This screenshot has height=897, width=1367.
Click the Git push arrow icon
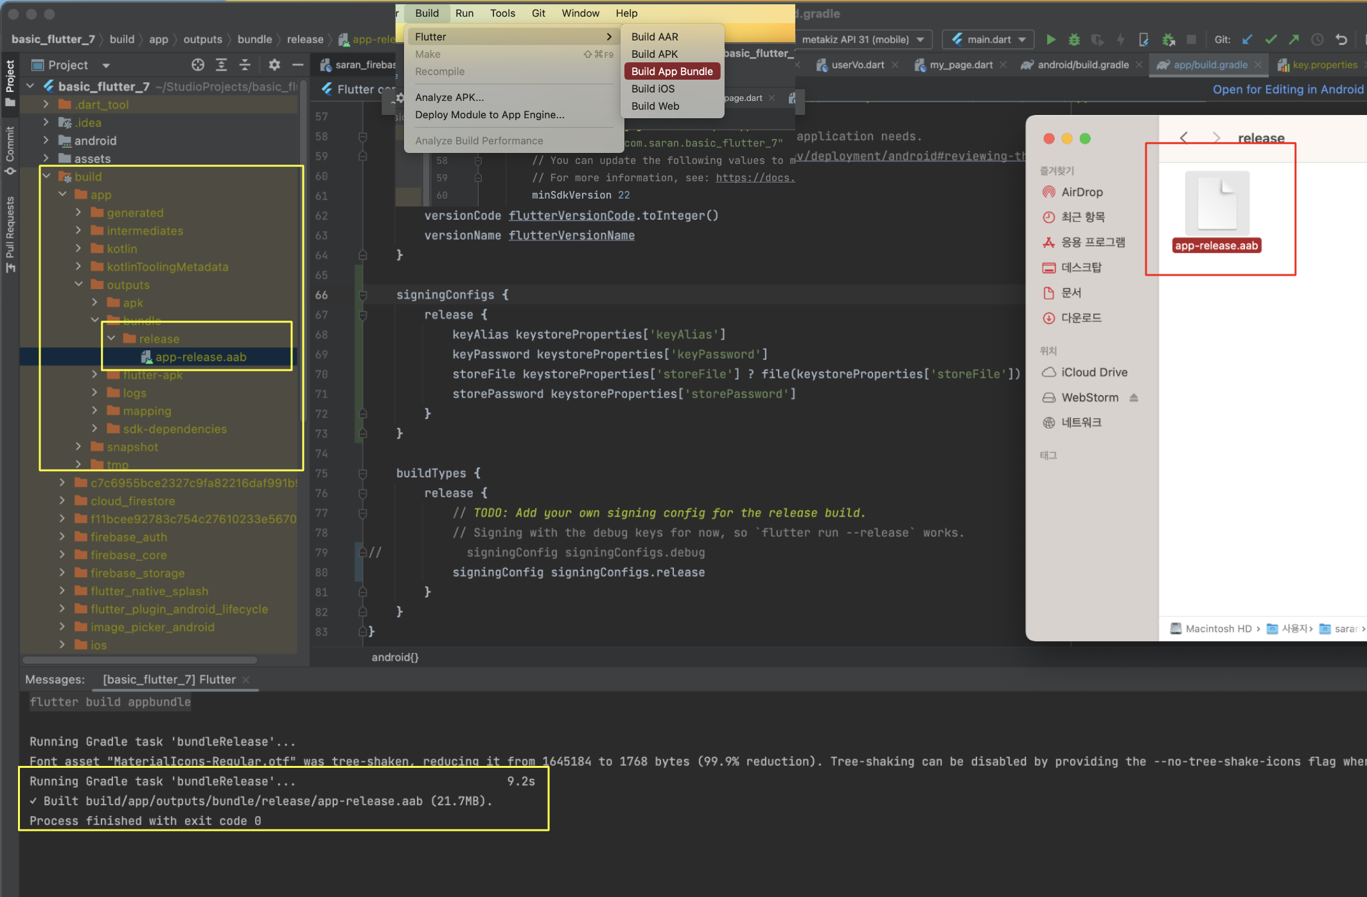(1294, 39)
